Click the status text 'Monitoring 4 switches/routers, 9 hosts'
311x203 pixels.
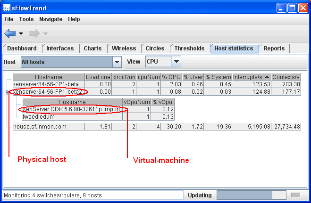(x=53, y=195)
